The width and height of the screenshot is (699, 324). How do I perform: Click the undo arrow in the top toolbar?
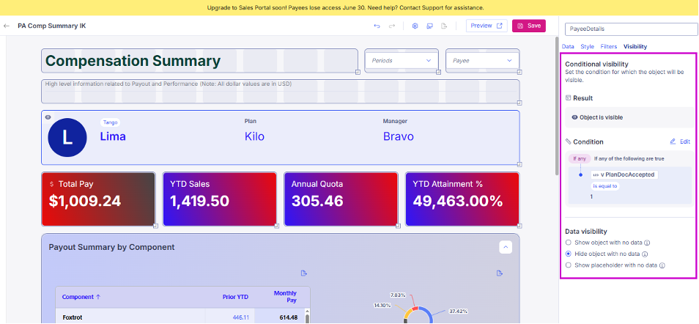[x=377, y=26]
